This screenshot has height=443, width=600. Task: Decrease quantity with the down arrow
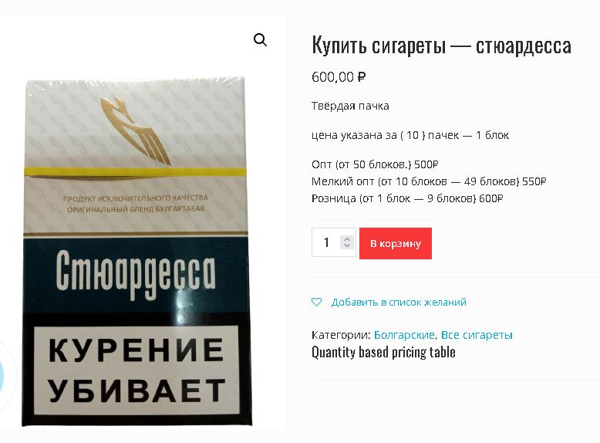[347, 245]
